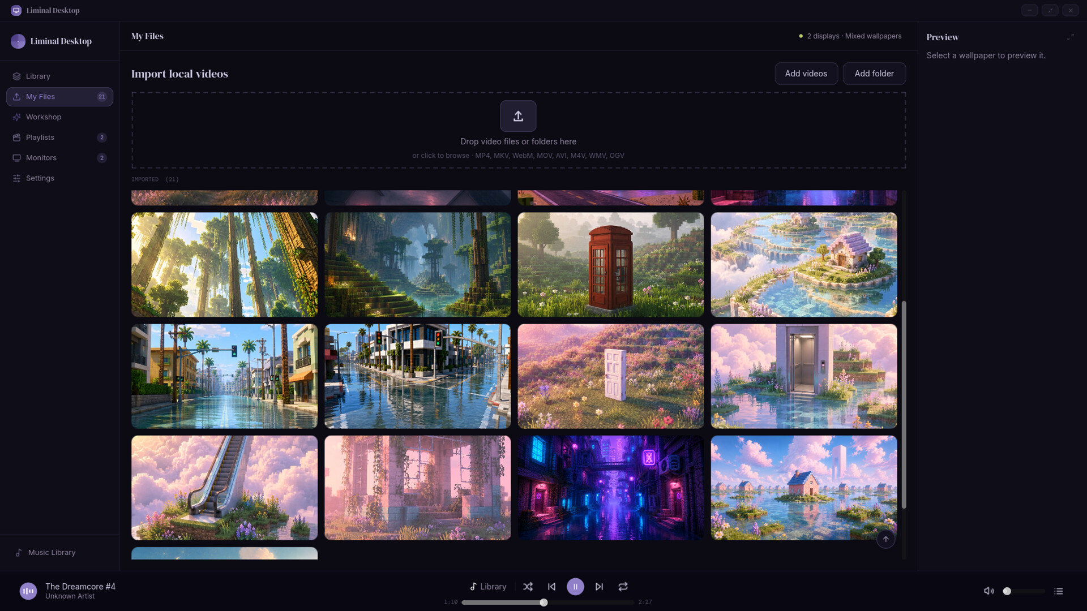Go to the Playlists section
1087x611 pixels.
click(59, 137)
